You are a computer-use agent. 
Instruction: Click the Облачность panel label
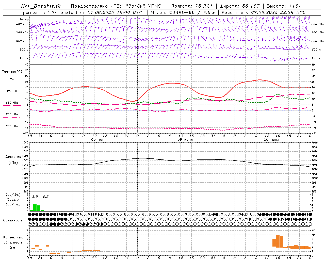tap(13, 220)
